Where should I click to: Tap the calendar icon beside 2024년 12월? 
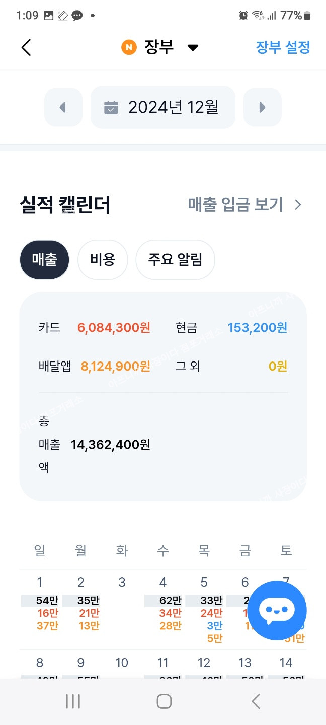111,107
